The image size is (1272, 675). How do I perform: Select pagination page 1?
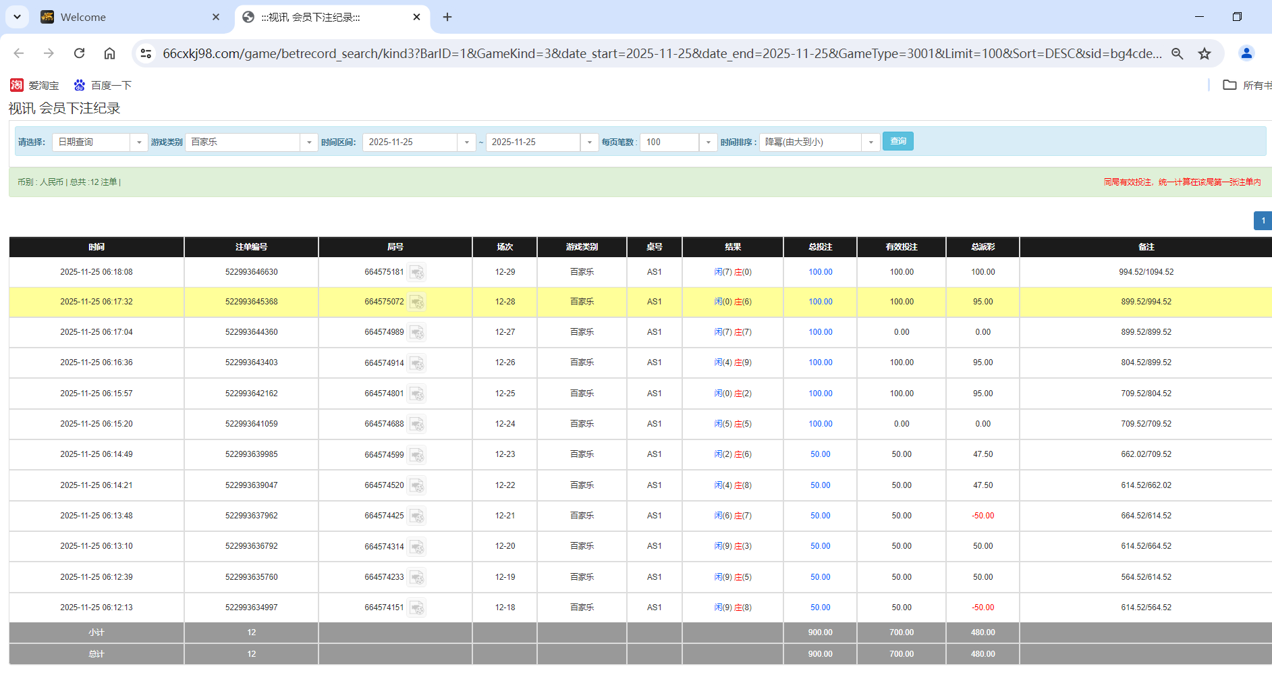1263,221
